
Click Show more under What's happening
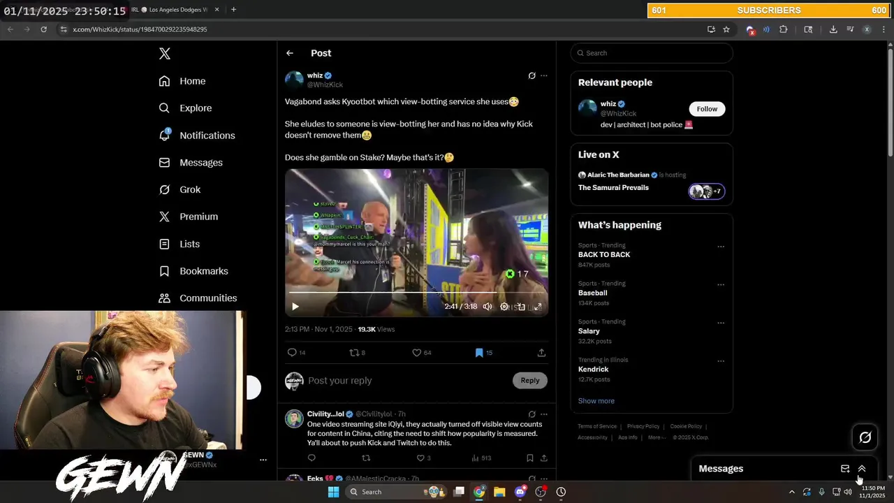(x=596, y=401)
